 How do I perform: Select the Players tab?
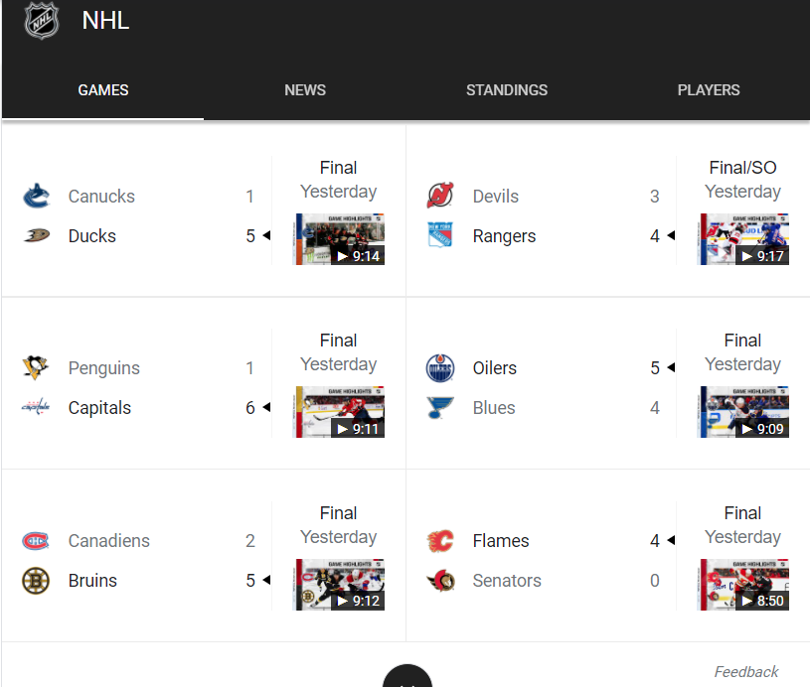tap(709, 90)
